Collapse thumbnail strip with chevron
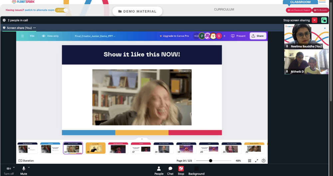Screen dimensions: 333x176 142,139
